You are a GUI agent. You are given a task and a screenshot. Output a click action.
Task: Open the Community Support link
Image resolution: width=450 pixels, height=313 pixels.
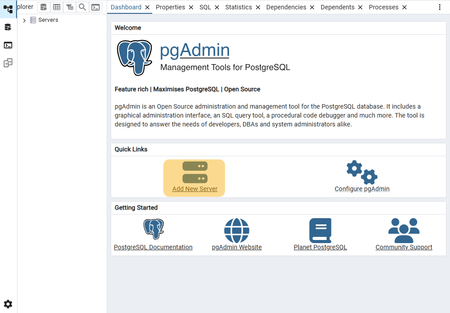[x=404, y=247]
